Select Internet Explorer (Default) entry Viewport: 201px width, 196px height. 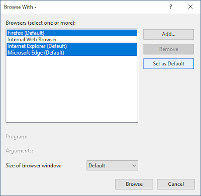click(72, 46)
